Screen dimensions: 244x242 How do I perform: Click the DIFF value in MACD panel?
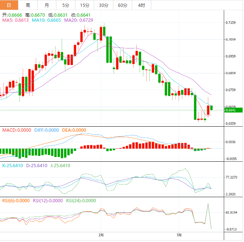(46, 130)
